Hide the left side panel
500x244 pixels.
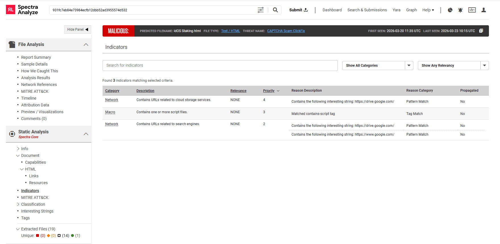pyautogui.click(x=78, y=30)
